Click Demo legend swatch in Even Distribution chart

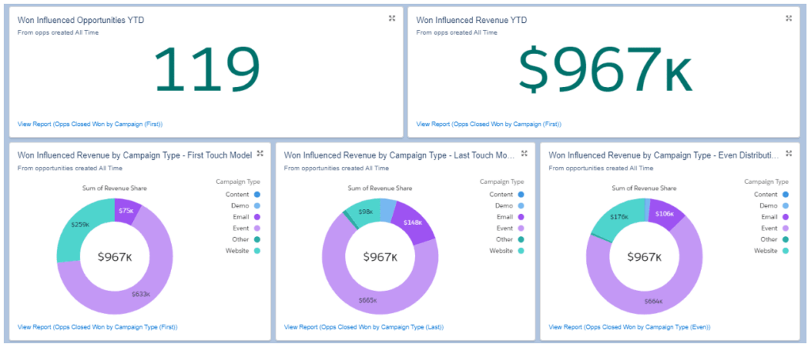coord(786,206)
